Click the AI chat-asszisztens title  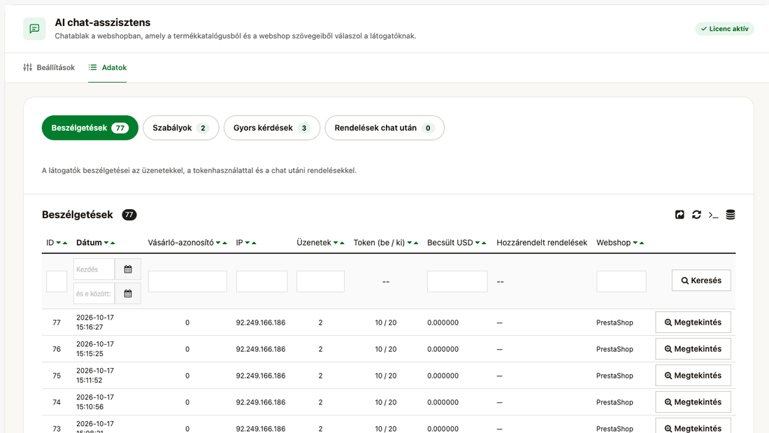click(103, 22)
